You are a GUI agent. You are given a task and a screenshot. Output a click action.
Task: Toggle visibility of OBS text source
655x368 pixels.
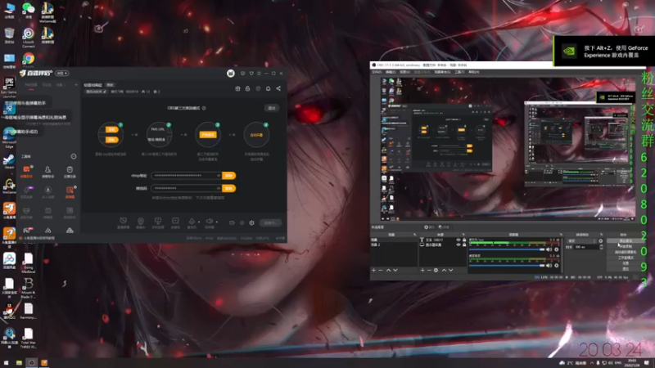(x=458, y=240)
